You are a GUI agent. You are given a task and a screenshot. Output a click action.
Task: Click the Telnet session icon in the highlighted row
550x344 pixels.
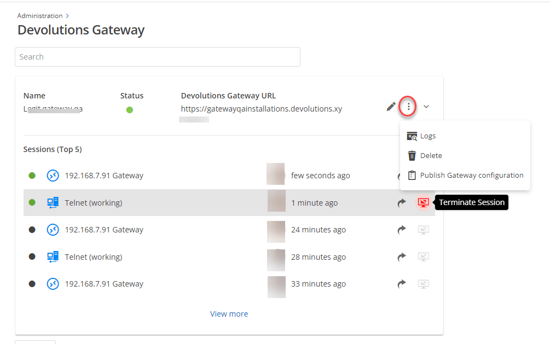53,202
